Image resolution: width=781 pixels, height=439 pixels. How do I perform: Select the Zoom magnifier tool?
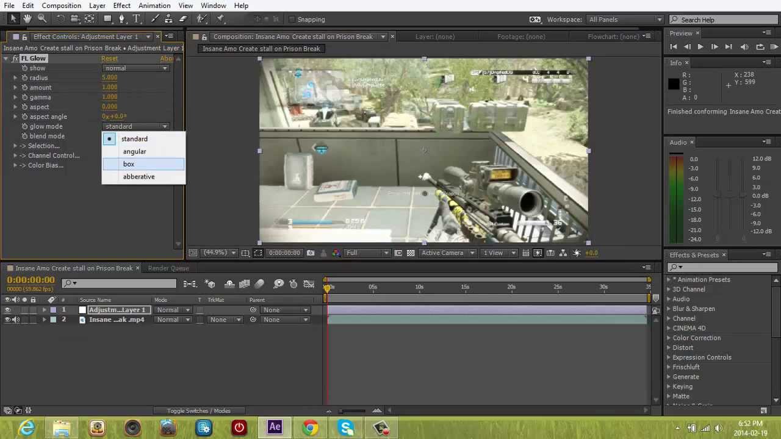pyautogui.click(x=42, y=20)
